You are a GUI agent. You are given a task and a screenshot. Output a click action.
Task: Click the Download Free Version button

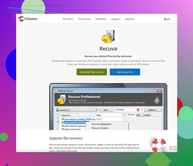(x=92, y=72)
